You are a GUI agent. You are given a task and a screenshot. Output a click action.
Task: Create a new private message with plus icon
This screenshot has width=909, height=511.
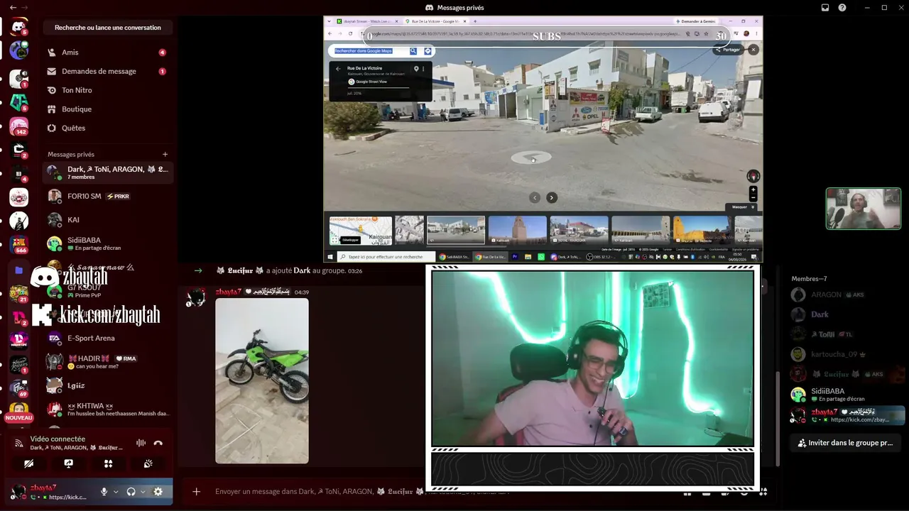coord(165,154)
